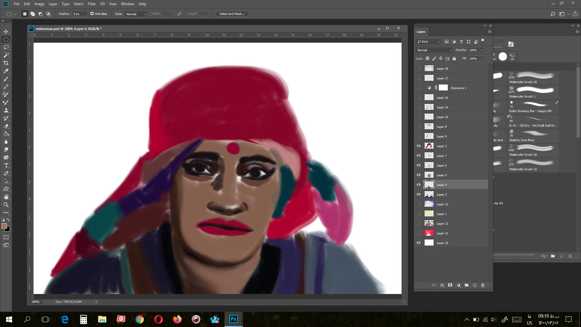The image size is (581, 327).
Task: Lock all attributes of the layer
Action: [x=454, y=58]
